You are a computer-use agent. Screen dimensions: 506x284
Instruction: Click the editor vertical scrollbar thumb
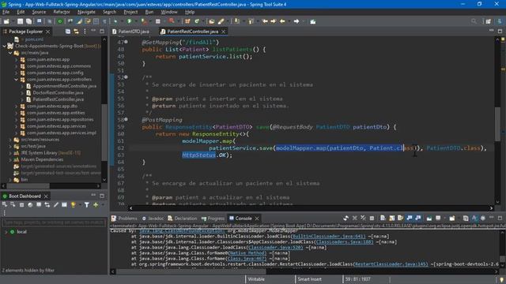click(x=497, y=124)
